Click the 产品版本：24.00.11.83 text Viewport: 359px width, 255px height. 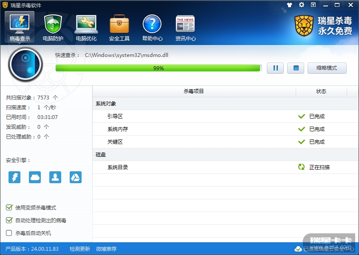[32, 249]
